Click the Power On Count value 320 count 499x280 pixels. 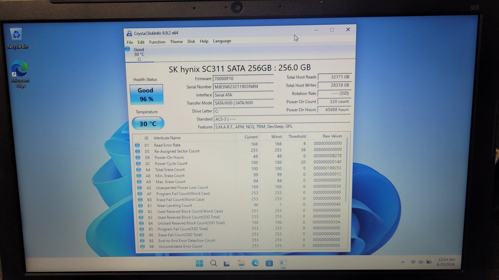click(334, 101)
